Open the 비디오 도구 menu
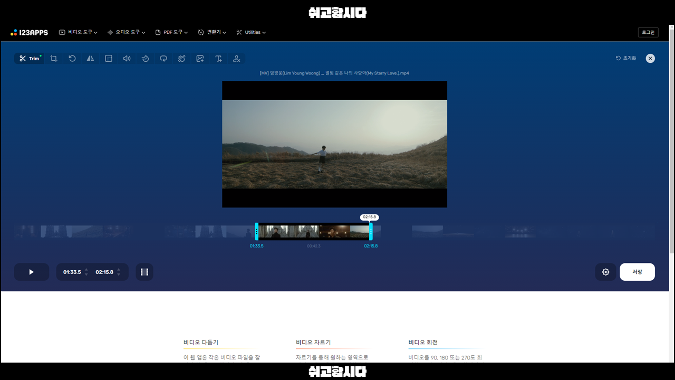The height and width of the screenshot is (380, 675). 78,32
